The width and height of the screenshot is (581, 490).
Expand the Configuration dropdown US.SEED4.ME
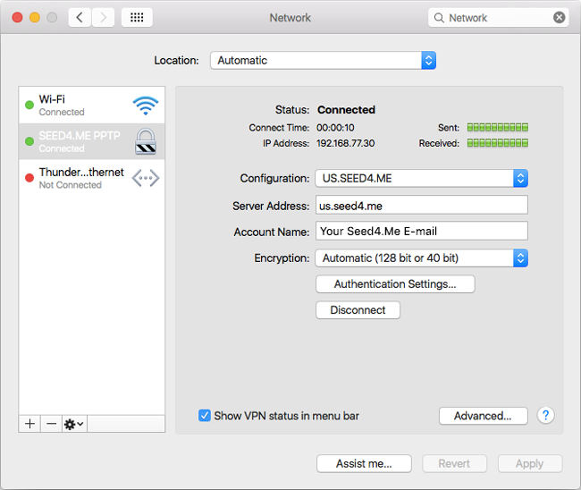point(421,178)
